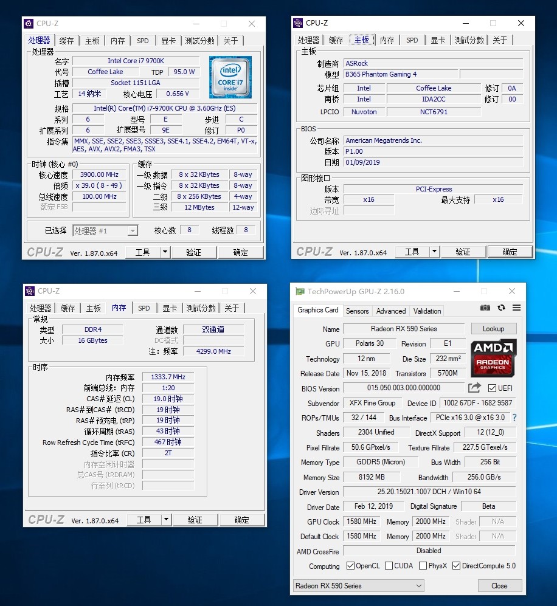The height and width of the screenshot is (606, 557).
Task: Click 确定 button in mainboard window
Action: (510, 252)
